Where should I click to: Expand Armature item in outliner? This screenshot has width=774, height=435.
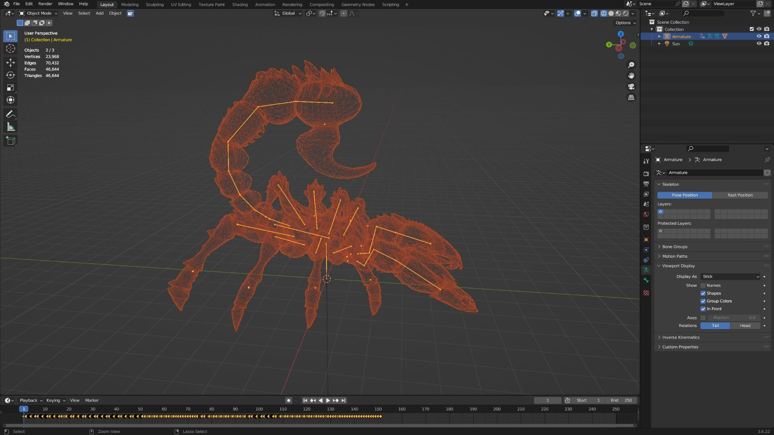coord(660,36)
